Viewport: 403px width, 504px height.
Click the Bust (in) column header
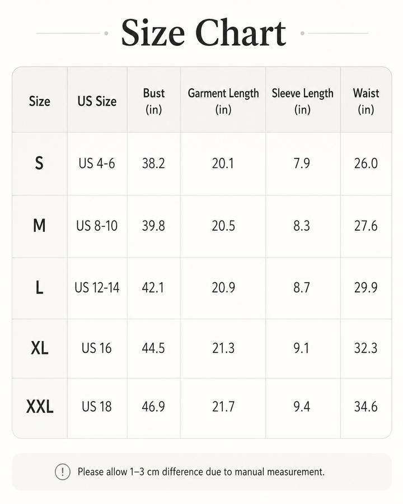click(x=153, y=101)
